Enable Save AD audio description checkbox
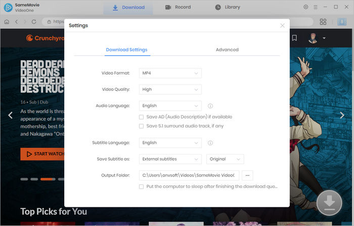 (142, 117)
